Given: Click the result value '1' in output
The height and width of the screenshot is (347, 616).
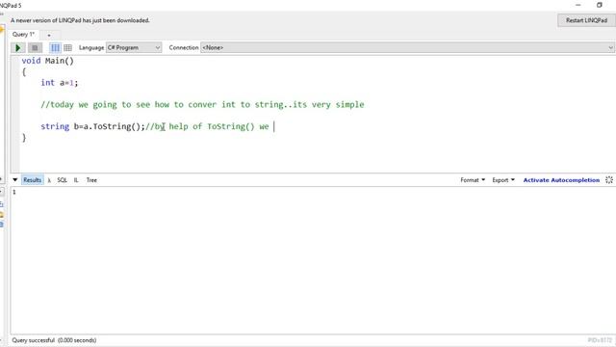Looking at the screenshot, I should pyautogui.click(x=14, y=192).
